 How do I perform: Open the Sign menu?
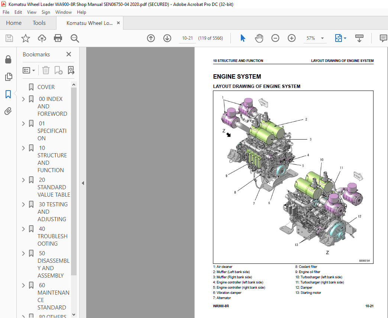46,12
